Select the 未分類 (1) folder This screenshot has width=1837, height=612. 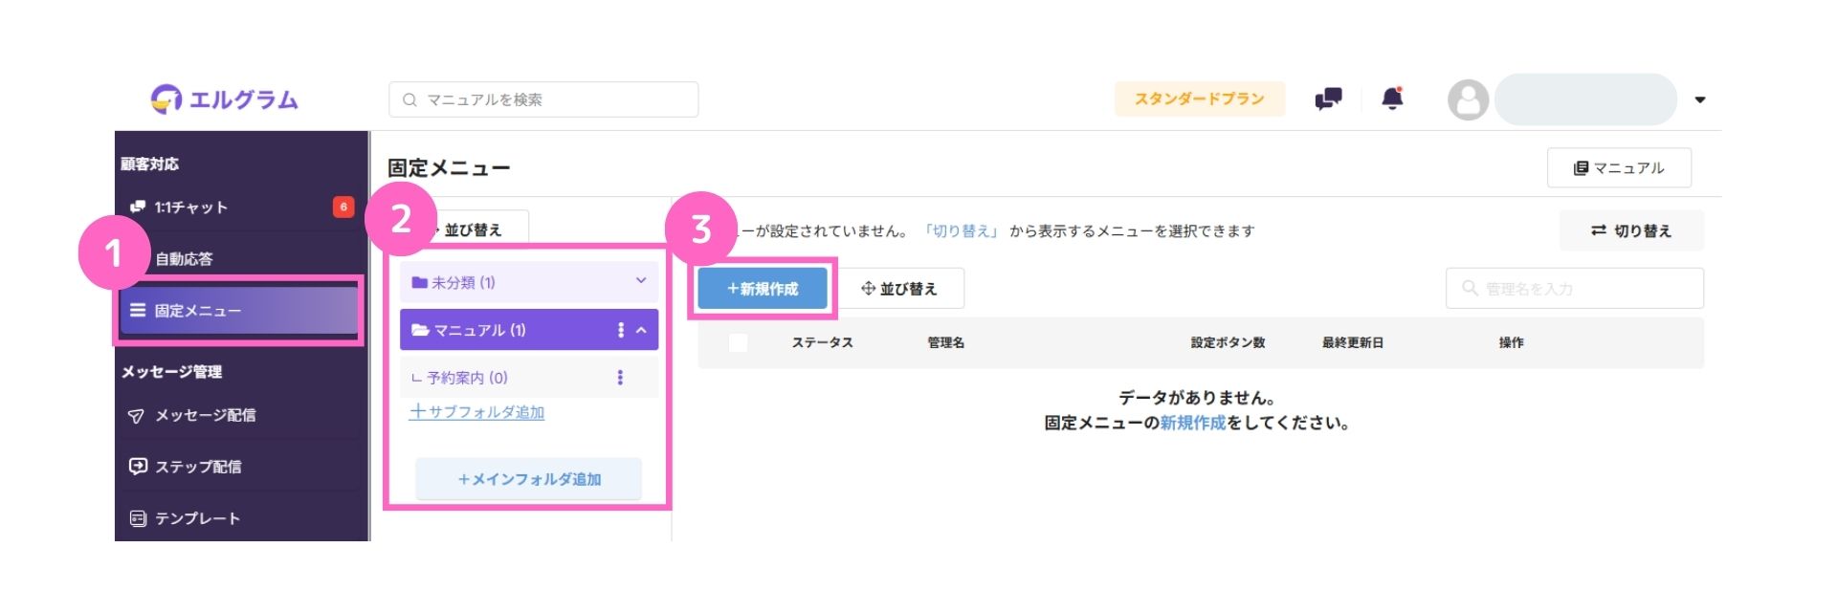529,282
